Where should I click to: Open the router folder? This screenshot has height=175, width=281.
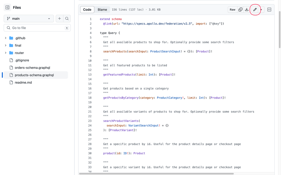[x=19, y=53]
